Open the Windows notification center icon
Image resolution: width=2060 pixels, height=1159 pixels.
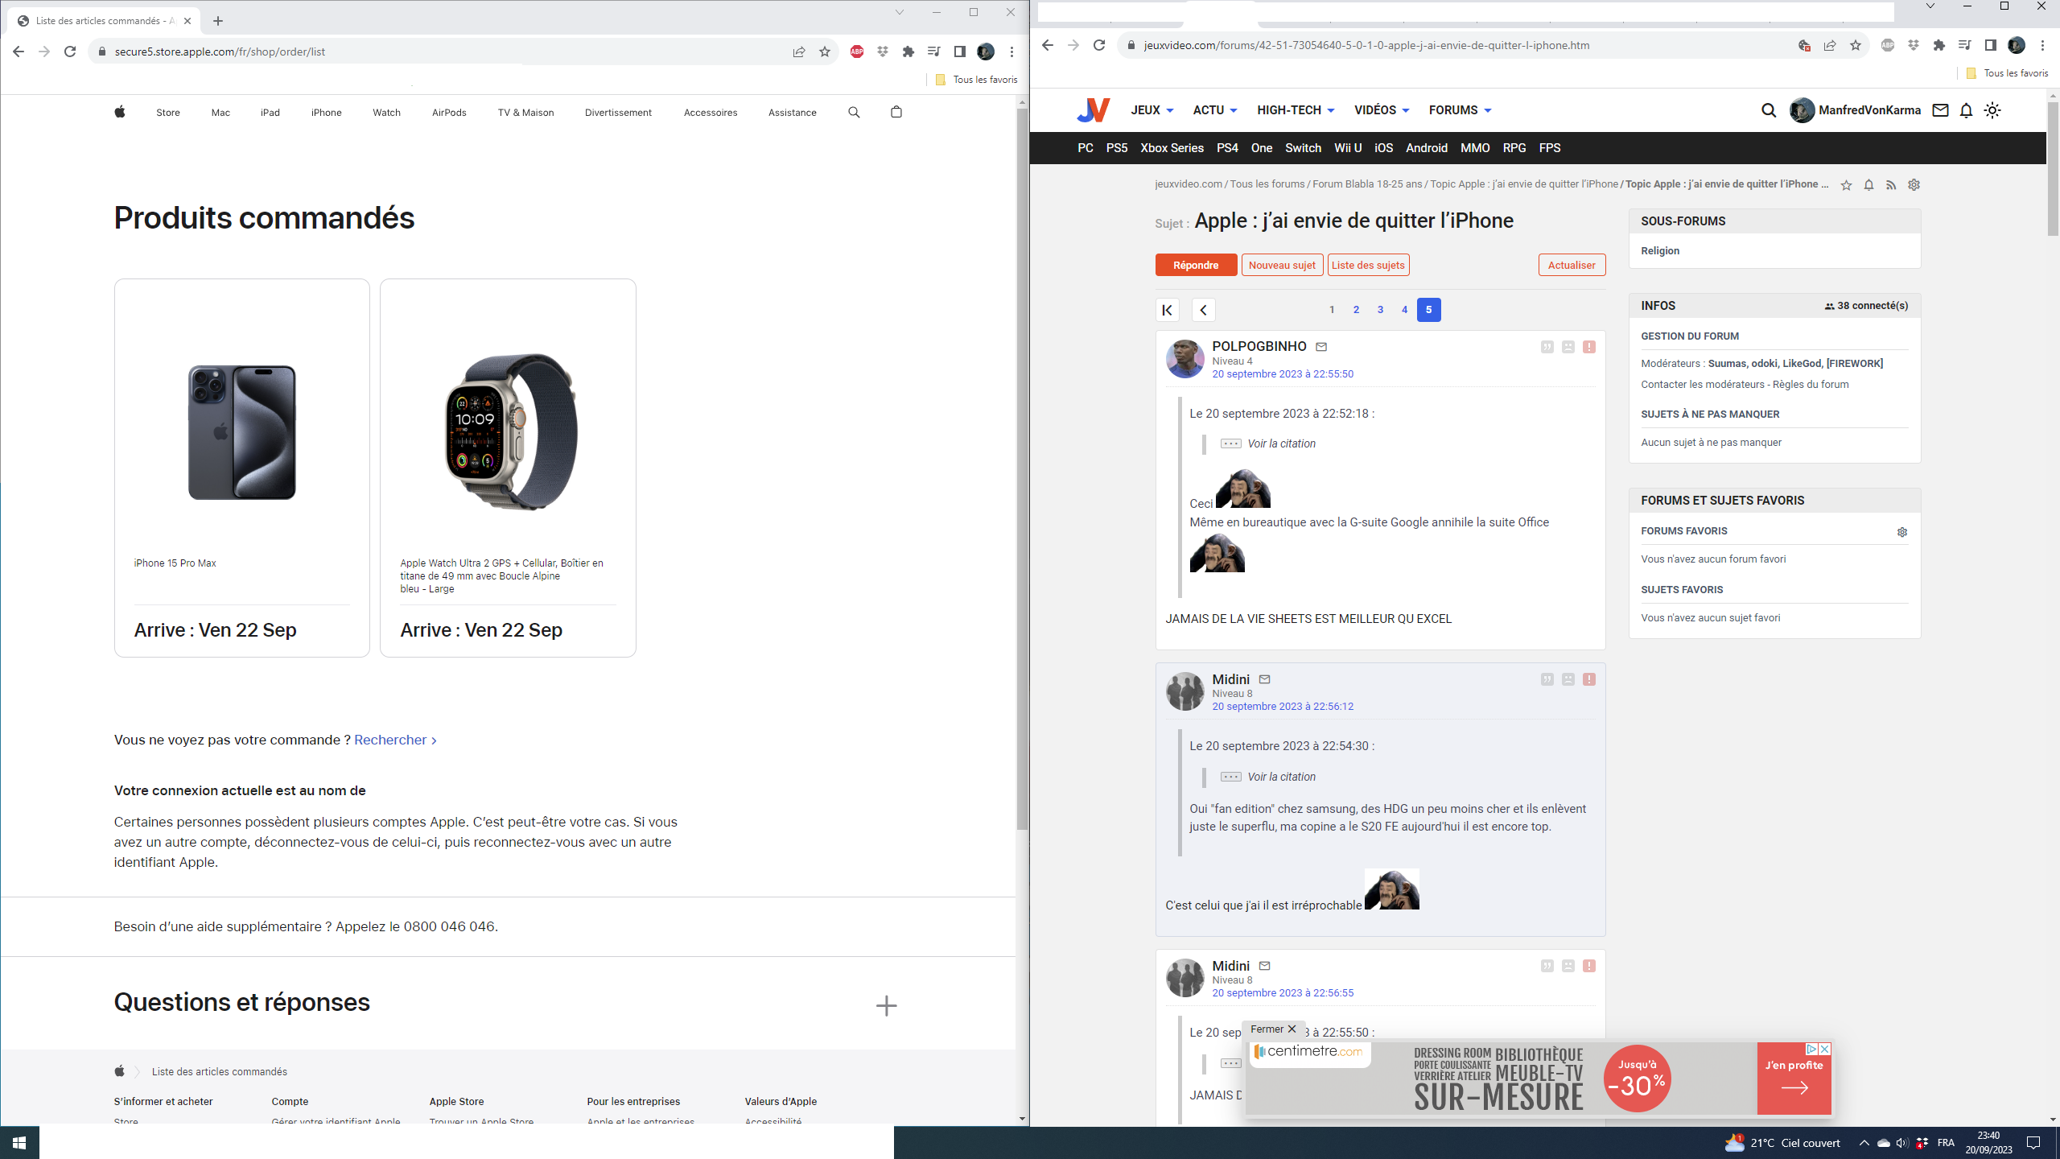coord(2033,1143)
